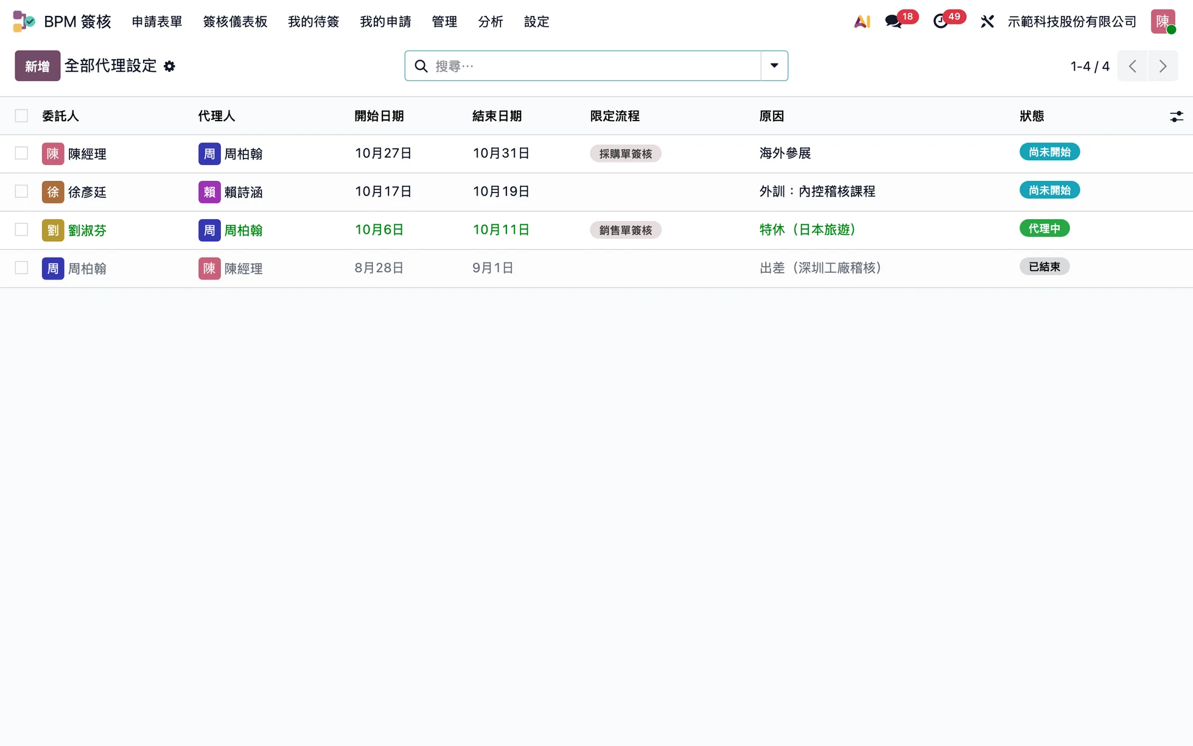Check the 周柏翰 delegator row checkbox
The height and width of the screenshot is (746, 1193).
click(x=21, y=268)
